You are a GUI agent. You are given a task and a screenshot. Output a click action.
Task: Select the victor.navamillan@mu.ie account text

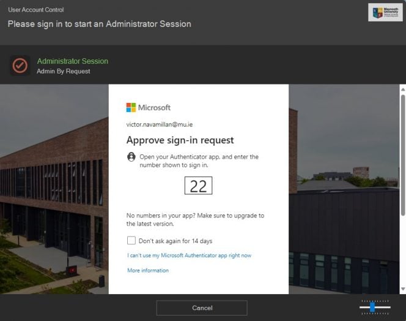coord(160,124)
